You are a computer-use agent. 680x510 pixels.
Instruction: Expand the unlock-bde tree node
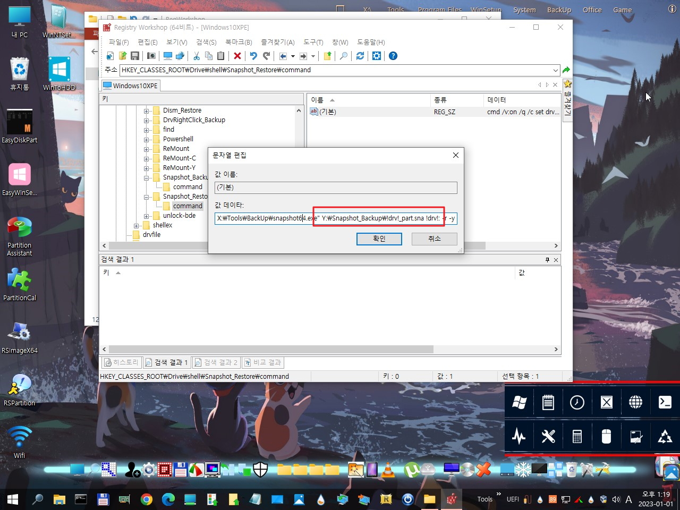[146, 216]
